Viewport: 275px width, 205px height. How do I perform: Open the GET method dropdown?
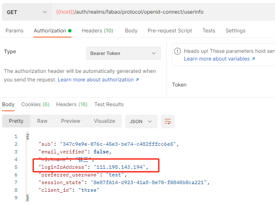pyautogui.click(x=26, y=12)
